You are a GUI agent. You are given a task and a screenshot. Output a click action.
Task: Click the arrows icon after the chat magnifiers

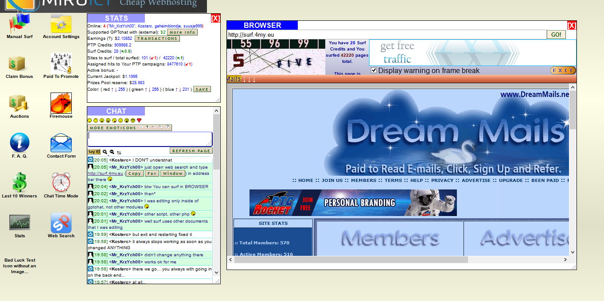pos(119,152)
